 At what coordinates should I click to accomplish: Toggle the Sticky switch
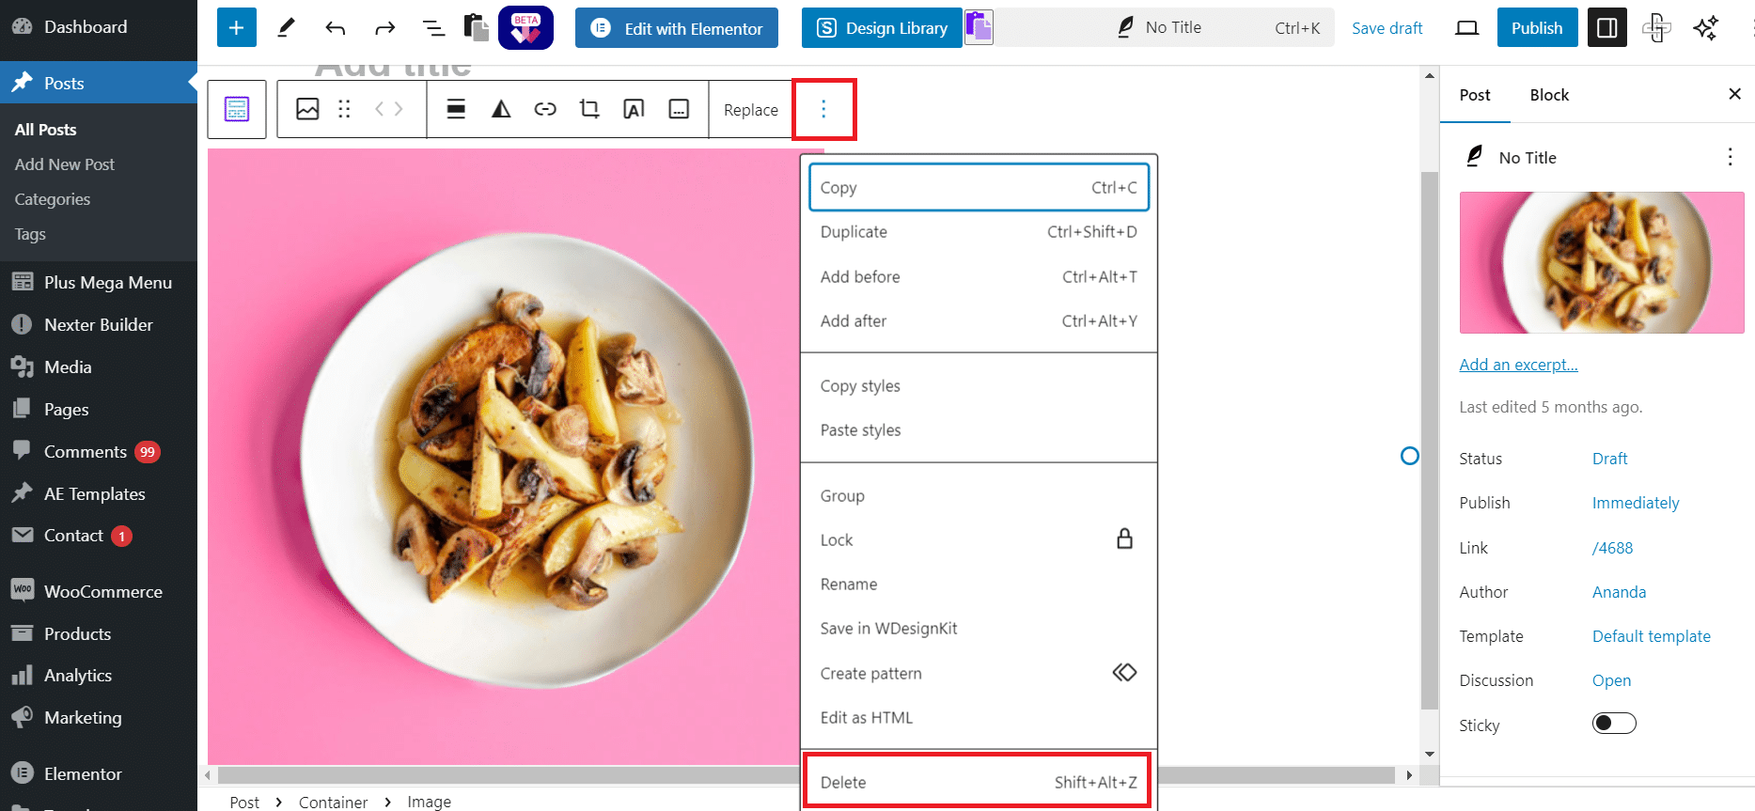pyautogui.click(x=1614, y=724)
